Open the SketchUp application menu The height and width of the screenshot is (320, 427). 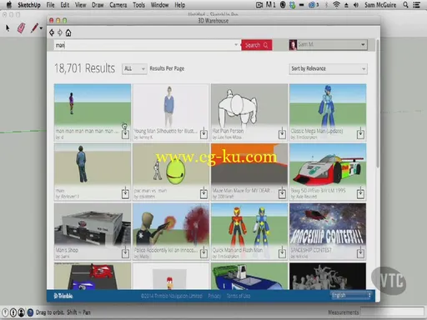click(x=29, y=5)
